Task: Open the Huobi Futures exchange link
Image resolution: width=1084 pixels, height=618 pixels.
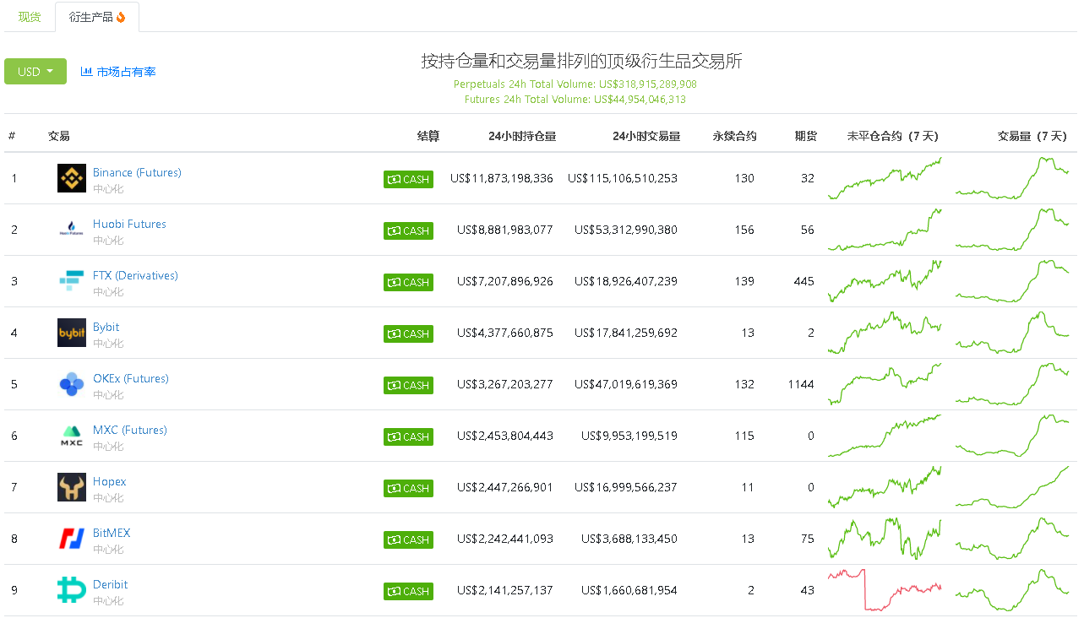Action: (x=129, y=224)
